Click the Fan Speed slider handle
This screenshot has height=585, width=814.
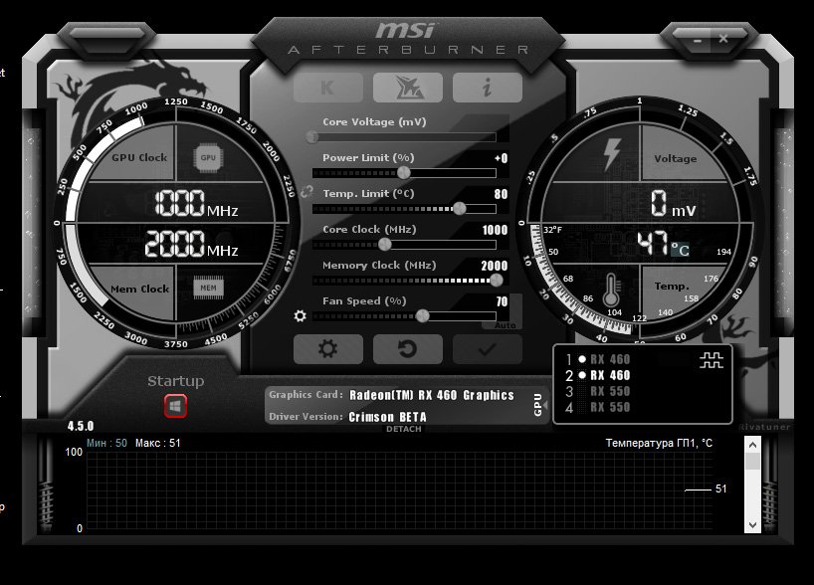423,315
